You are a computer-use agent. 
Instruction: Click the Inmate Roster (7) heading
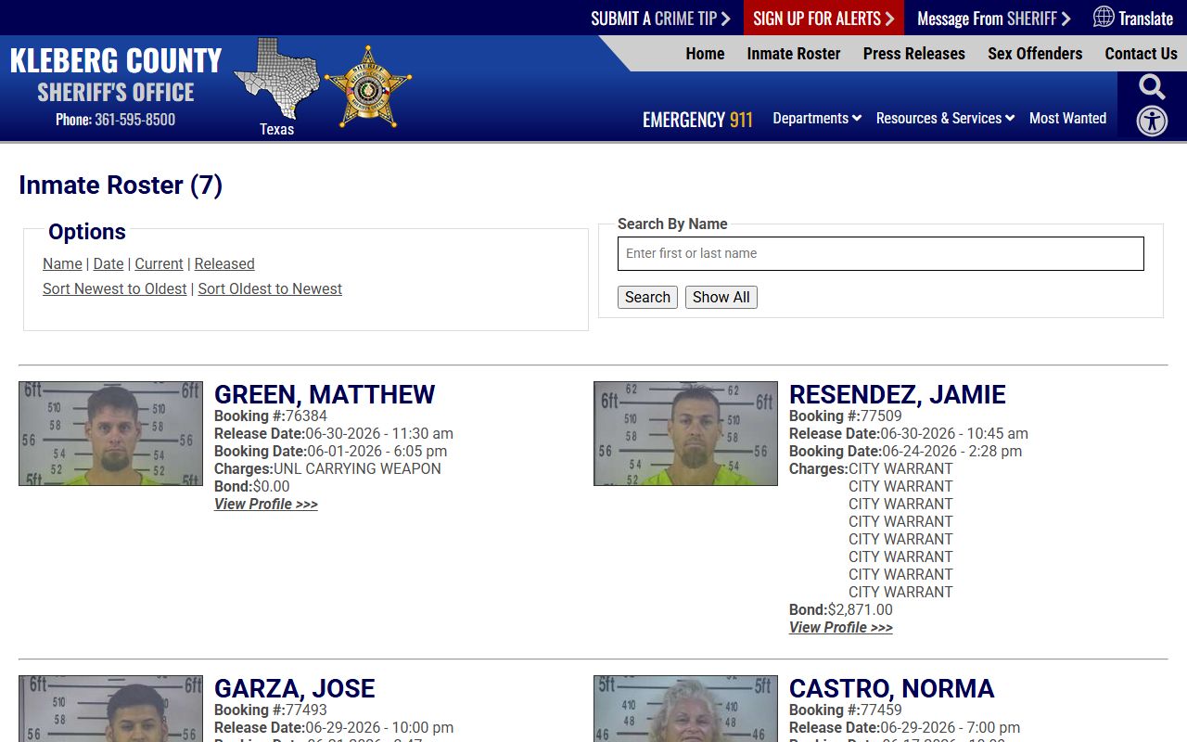click(x=121, y=185)
